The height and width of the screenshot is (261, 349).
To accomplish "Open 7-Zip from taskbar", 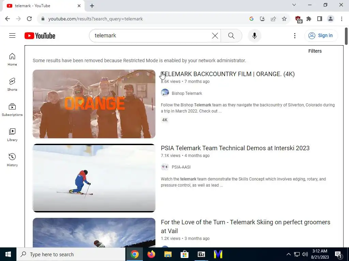I will pyautogui.click(x=201, y=254).
